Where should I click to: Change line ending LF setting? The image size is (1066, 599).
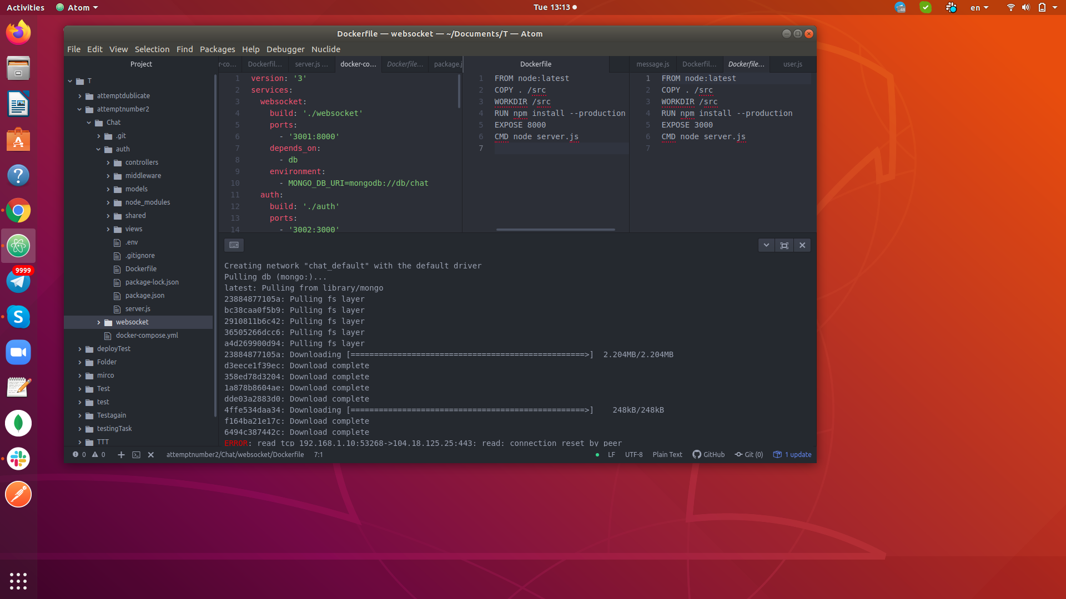coord(611,455)
